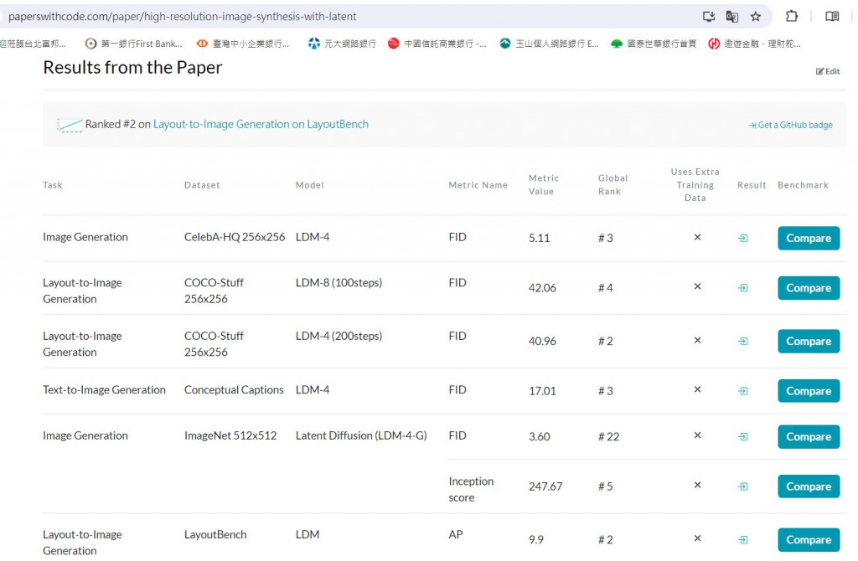Image resolution: width=858 pixels, height=561 pixels.
Task: Click LayoutBench dataset
Action: (215, 535)
